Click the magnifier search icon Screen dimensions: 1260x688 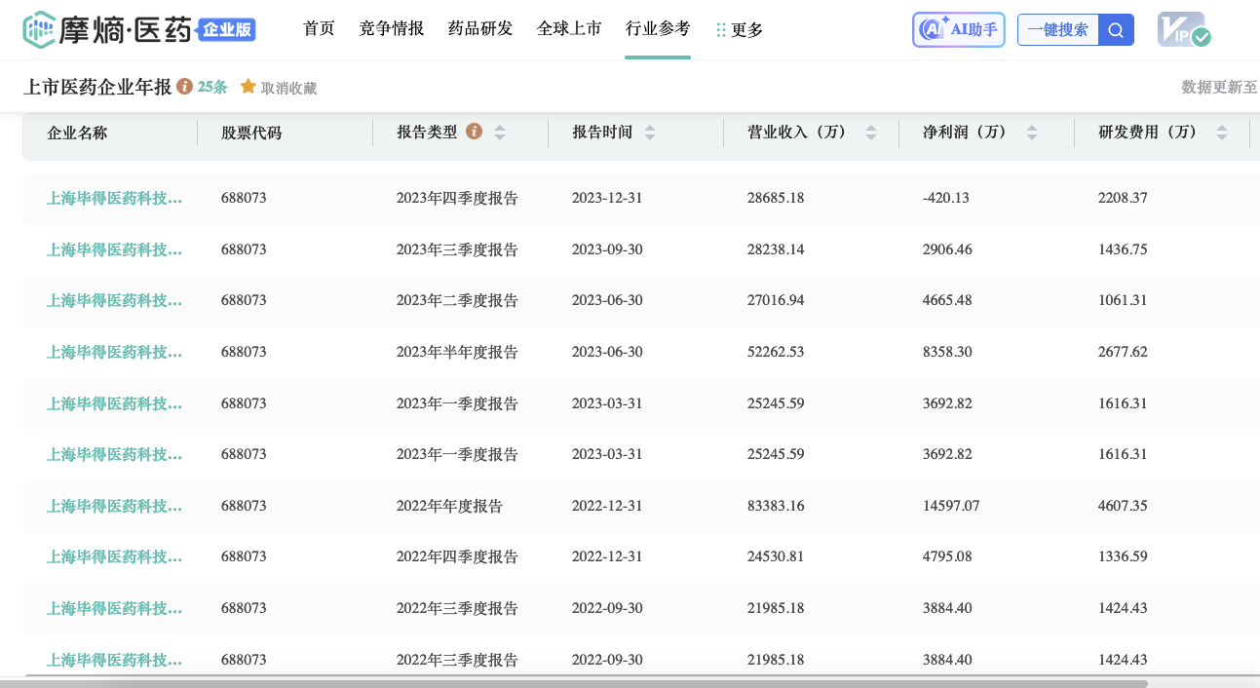[x=1116, y=29]
